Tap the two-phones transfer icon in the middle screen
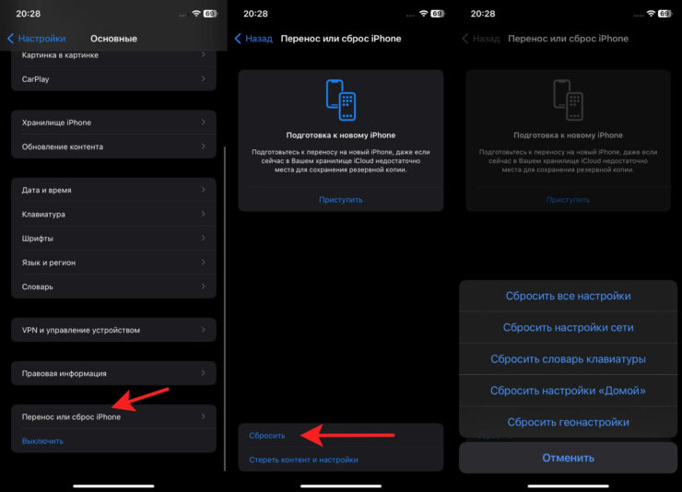The width and height of the screenshot is (682, 492). point(340,100)
